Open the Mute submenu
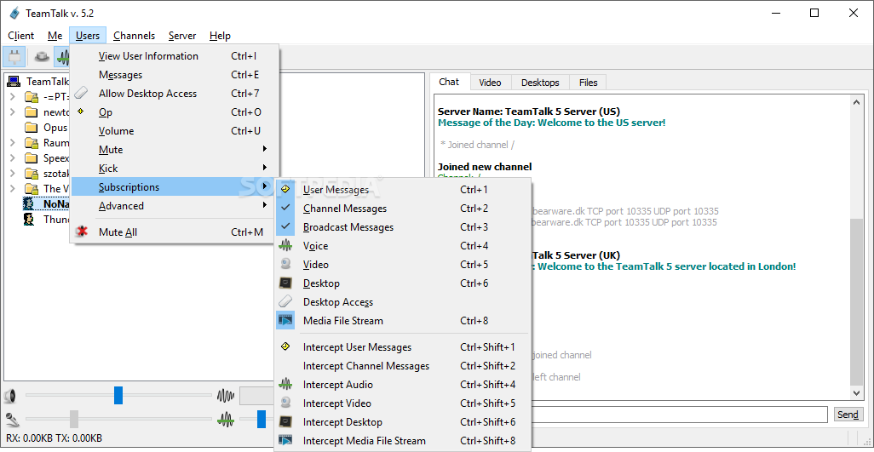The image size is (874, 452). coord(175,149)
